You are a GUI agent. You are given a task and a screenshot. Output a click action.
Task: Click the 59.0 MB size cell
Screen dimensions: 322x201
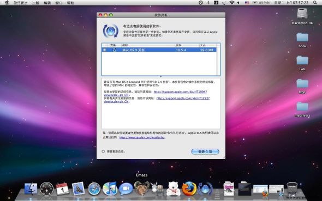click(207, 50)
